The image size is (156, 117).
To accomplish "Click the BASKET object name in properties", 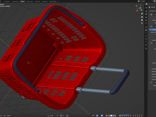I will click(x=153, y=7).
